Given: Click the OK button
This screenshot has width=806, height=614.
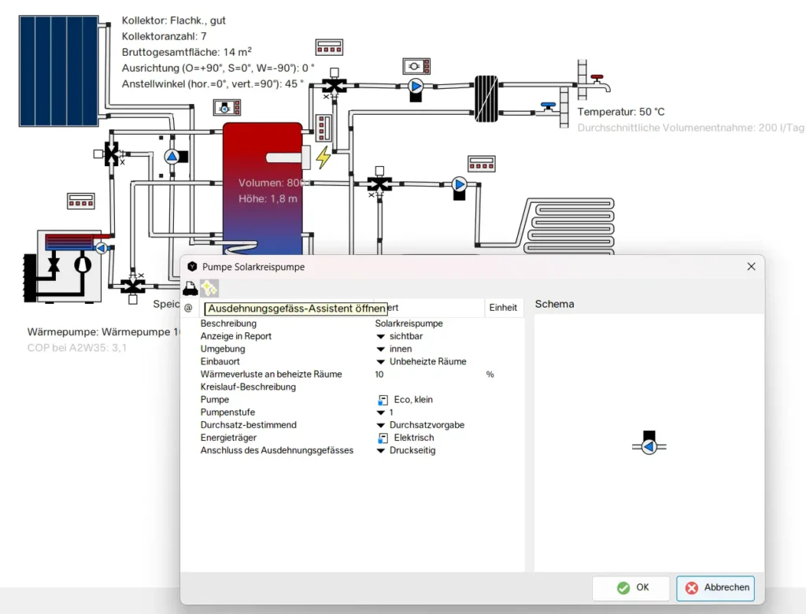Looking at the screenshot, I should pyautogui.click(x=631, y=587).
